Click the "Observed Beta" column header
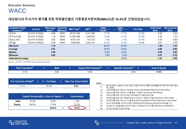The width and height of the screenshot is (186, 129). [x=50, y=29]
